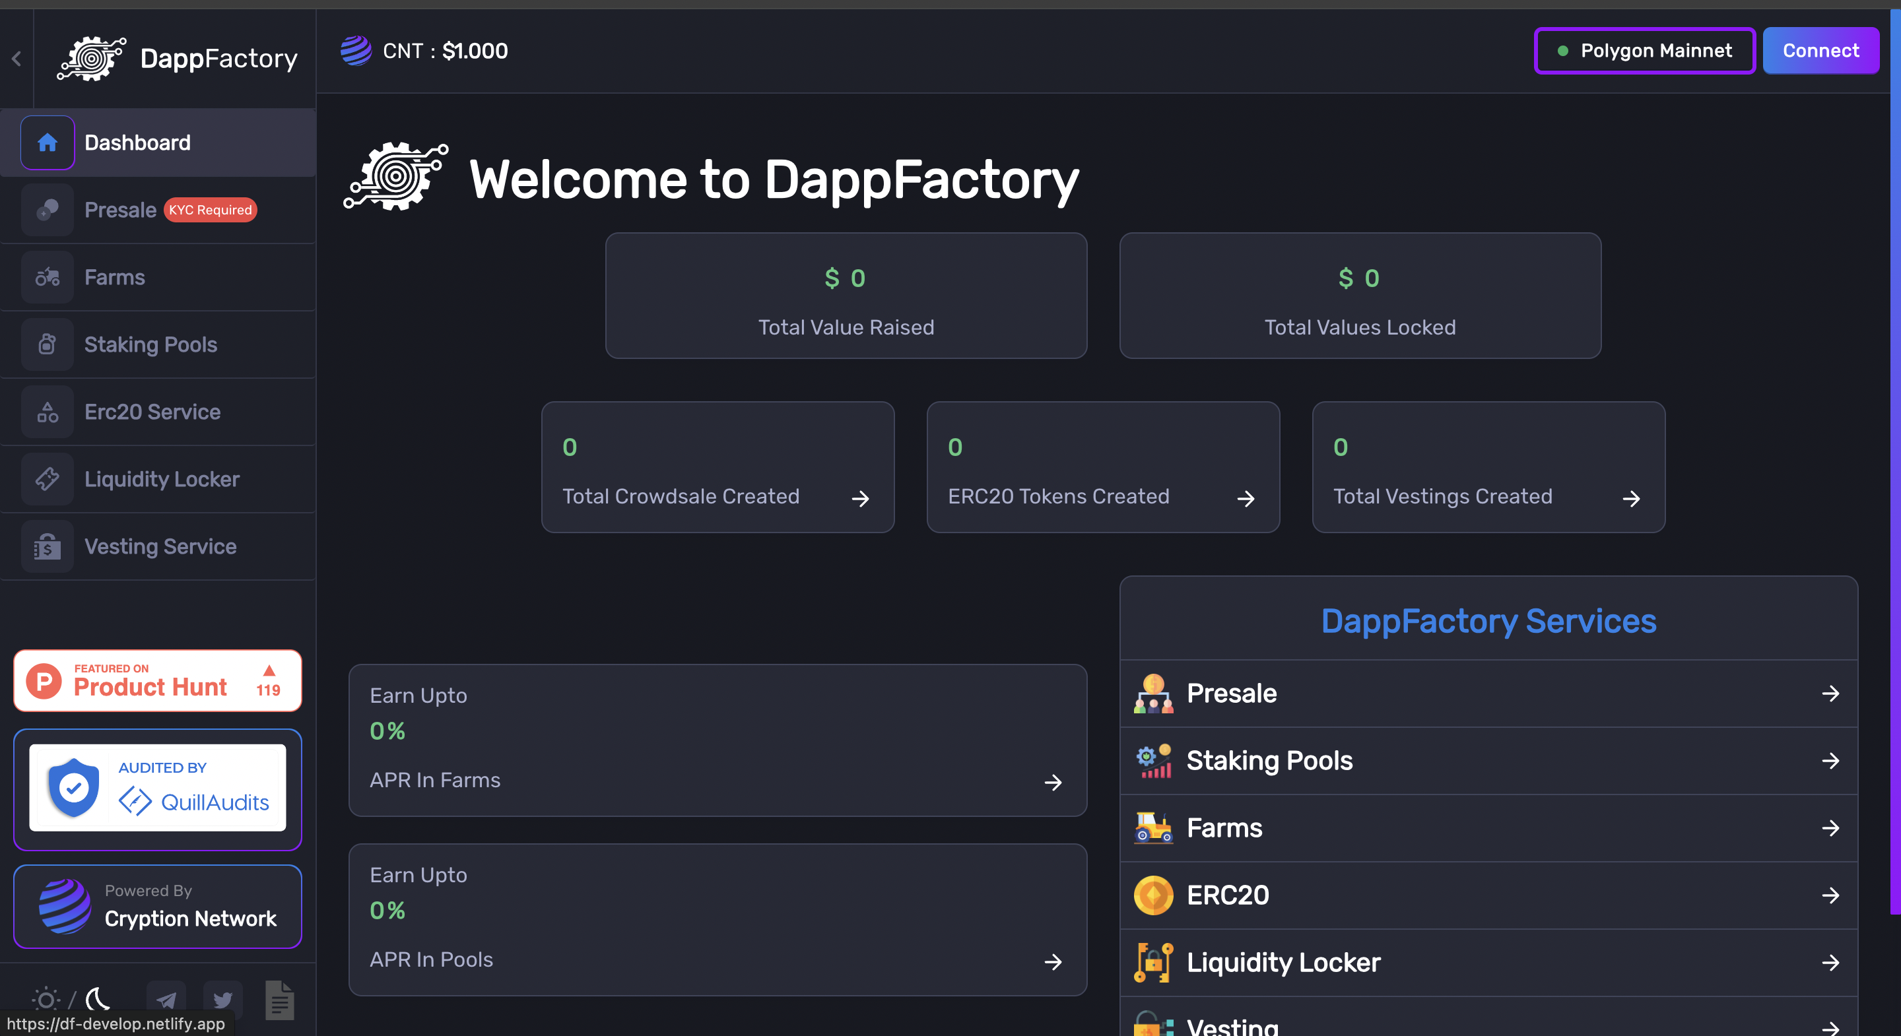The image size is (1901, 1036).
Task: Click the DappFactory gear logo
Action: 91,58
